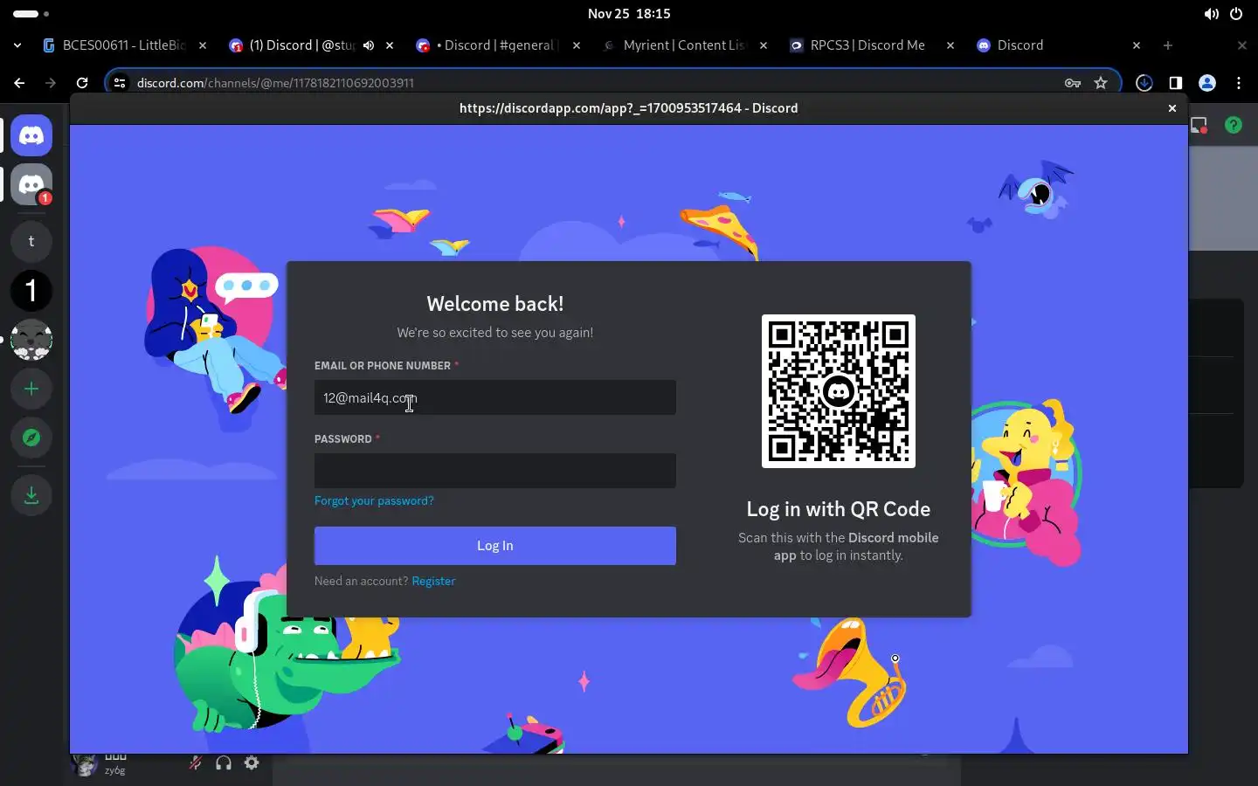This screenshot has height=786, width=1258.
Task: Toggle the browser side panel
Action: (1176, 83)
